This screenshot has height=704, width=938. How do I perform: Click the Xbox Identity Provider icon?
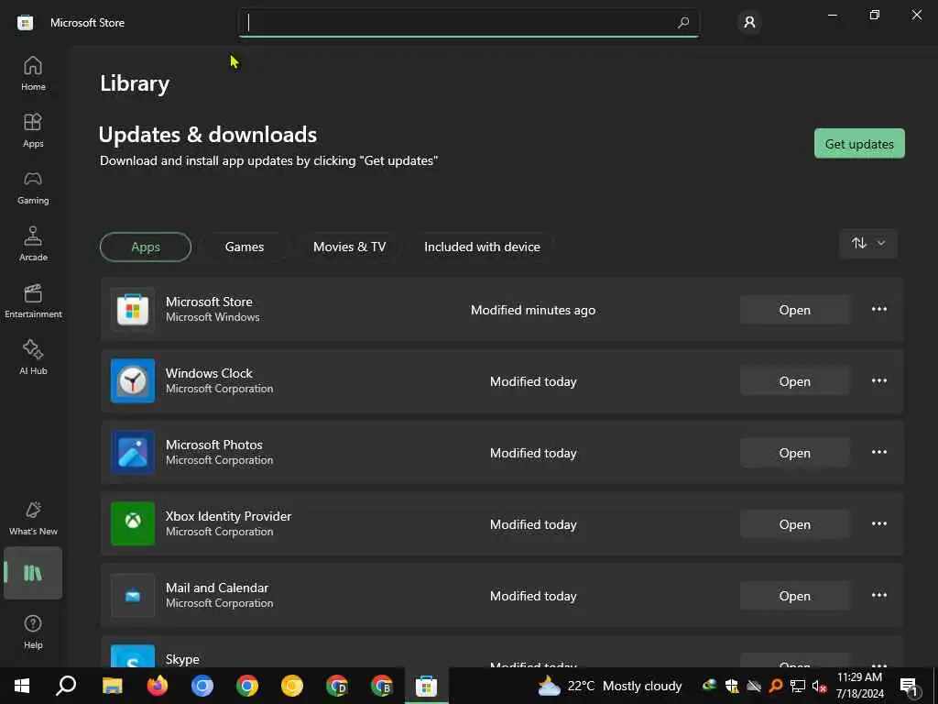pyautogui.click(x=133, y=523)
